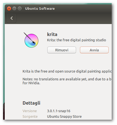
Task: Click the 'krita' app name heading
Action: coord(52,34)
